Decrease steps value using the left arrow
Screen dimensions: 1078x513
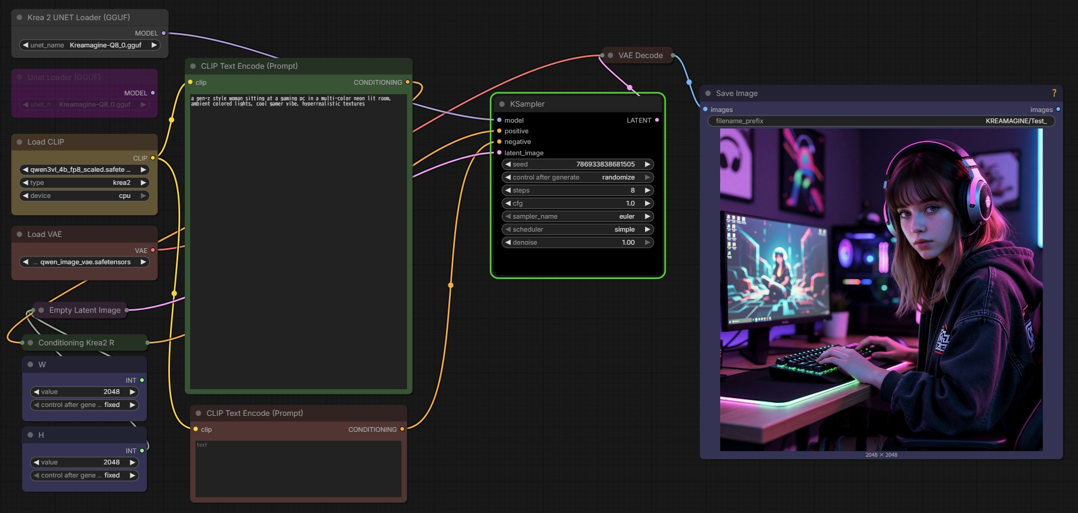[508, 190]
